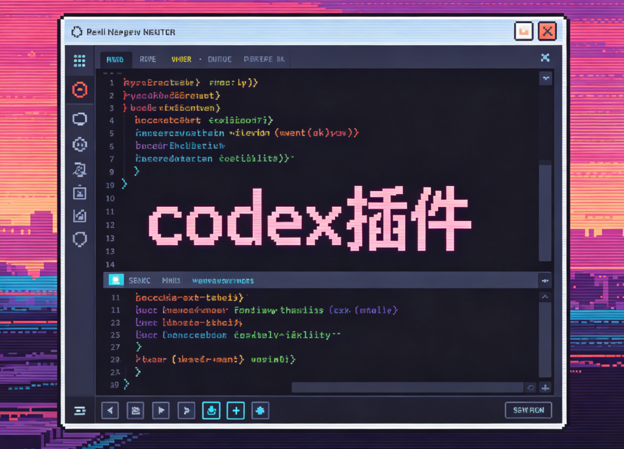
Task: Click line number 5 in upper editor
Action: pos(112,133)
